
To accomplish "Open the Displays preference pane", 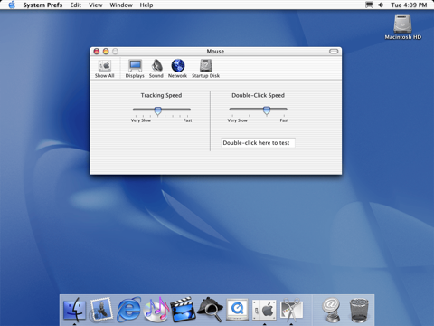I will click(135, 69).
